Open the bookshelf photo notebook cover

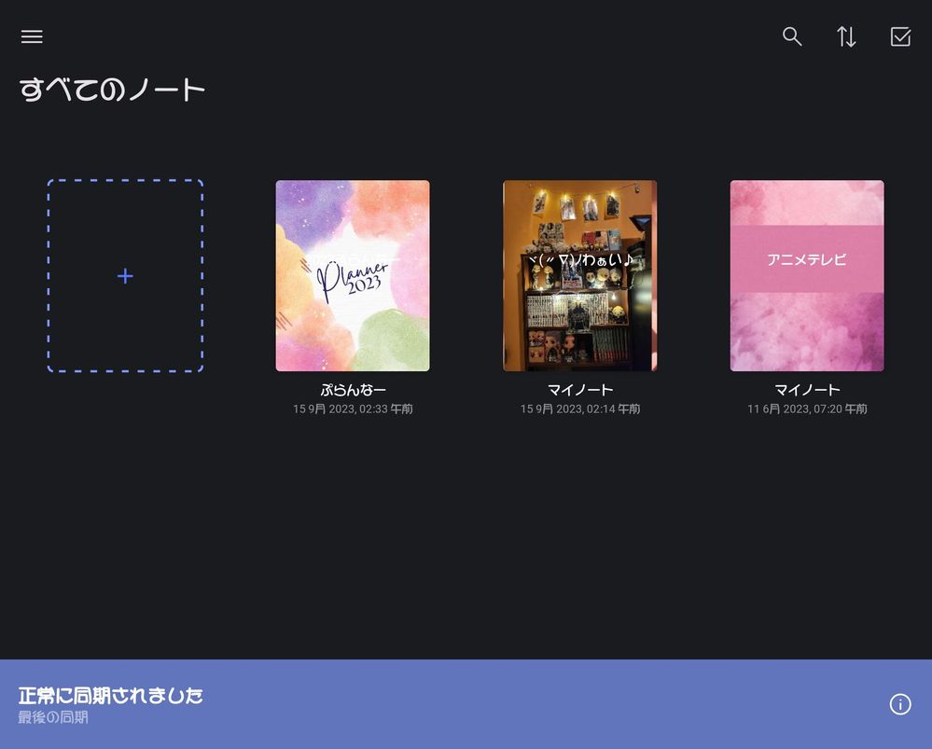point(580,276)
